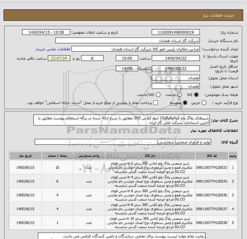Click delivery province field همدان

tap(176, 78)
